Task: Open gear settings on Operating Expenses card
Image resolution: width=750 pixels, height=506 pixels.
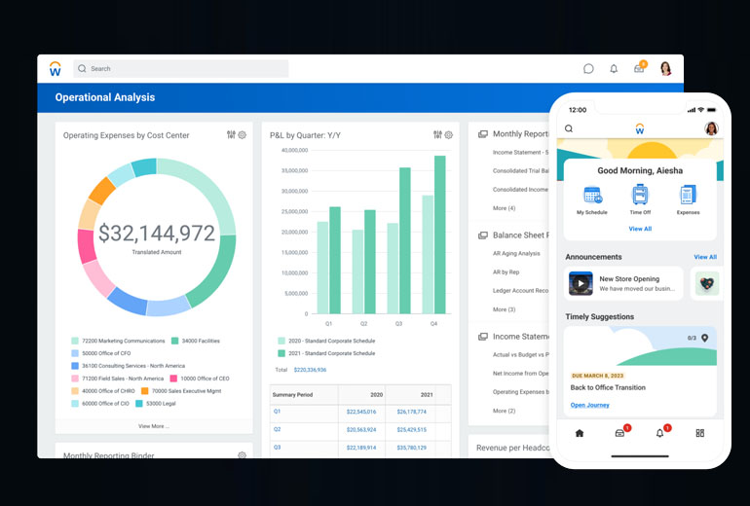Action: click(x=242, y=134)
